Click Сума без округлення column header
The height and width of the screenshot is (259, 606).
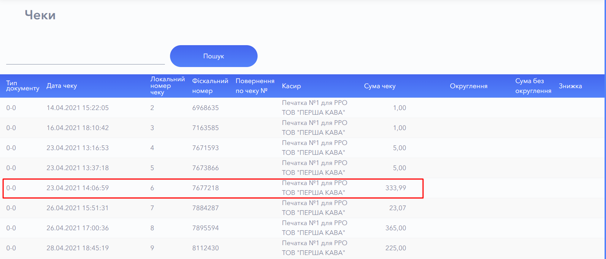pos(533,86)
